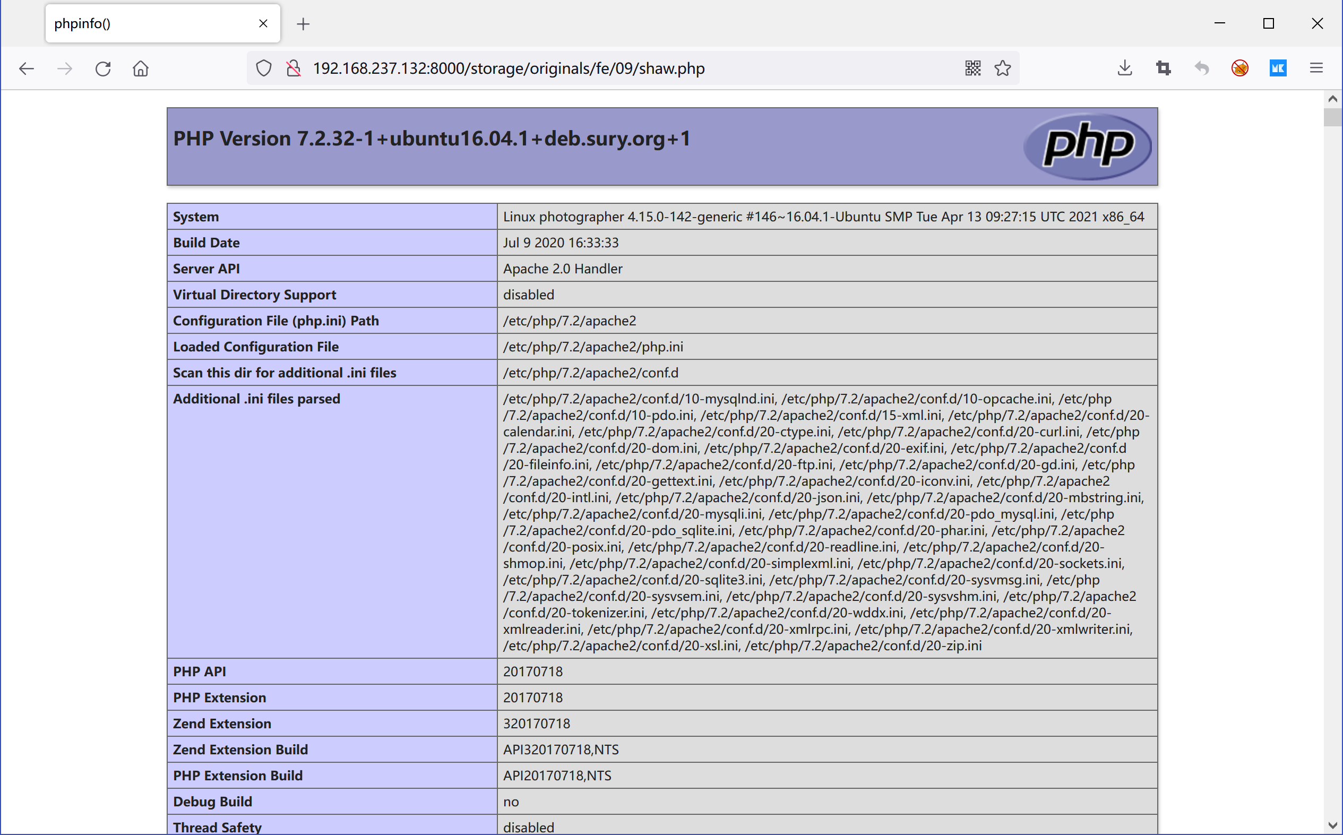Screen dimensions: 1343x835
Task: Click Additional .ini files parsed label
Action: click(x=256, y=399)
